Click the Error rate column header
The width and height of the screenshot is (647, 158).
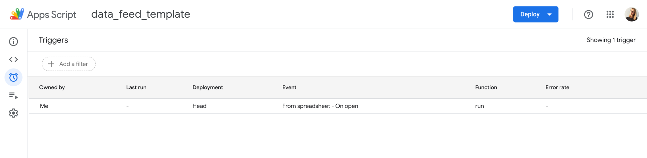557,88
